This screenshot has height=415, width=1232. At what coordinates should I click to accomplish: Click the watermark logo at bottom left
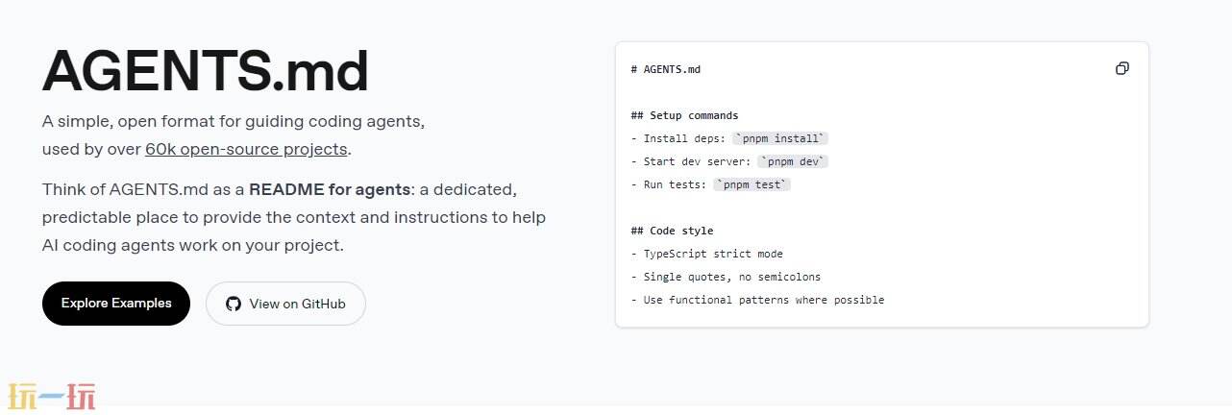52,396
